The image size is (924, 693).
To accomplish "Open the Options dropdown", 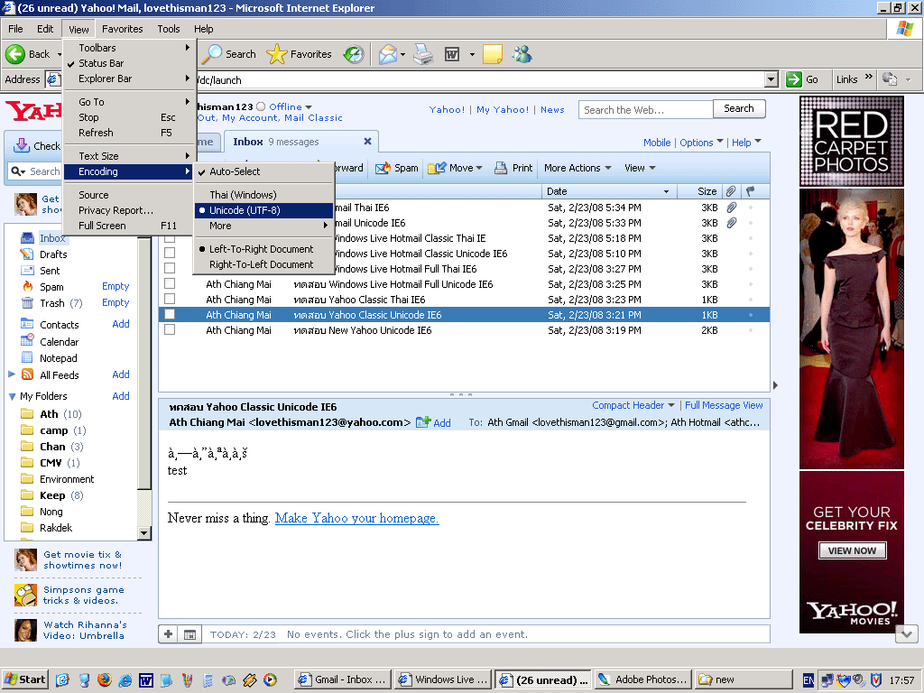I will [x=720, y=142].
